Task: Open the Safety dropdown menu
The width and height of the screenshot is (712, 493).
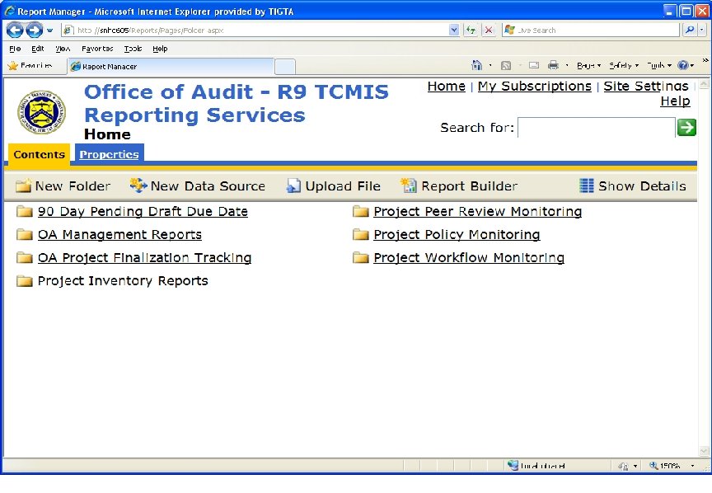Action: (x=624, y=65)
